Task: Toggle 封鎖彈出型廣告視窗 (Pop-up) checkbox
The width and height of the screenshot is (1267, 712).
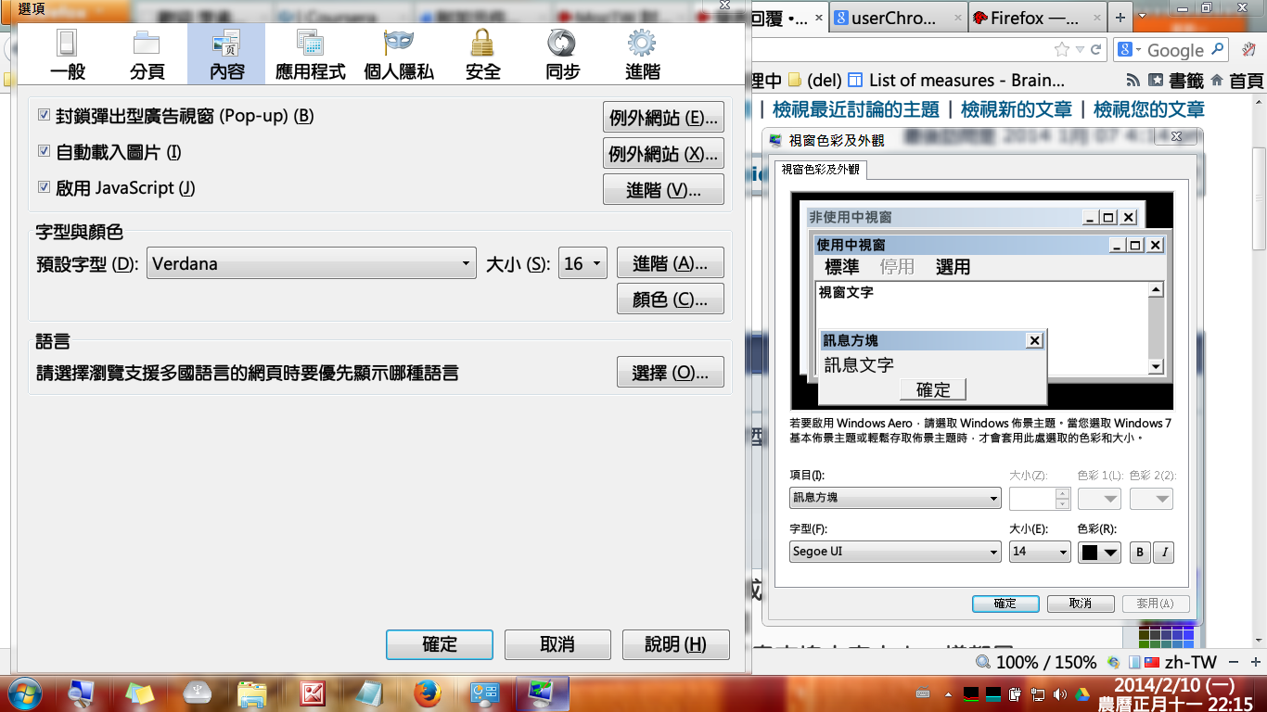Action: click(x=44, y=116)
